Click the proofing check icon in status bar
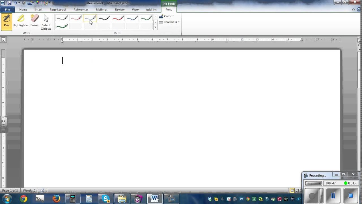Viewport: 362px width, 204px height. tap(42, 190)
